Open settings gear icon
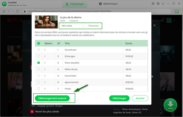The image size is (183, 117). point(158,4)
